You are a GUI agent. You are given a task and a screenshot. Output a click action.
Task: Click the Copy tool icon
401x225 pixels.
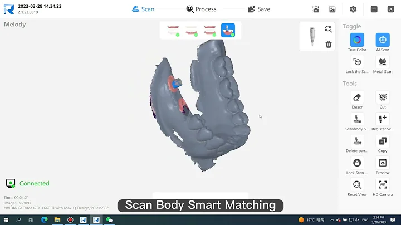click(383, 141)
